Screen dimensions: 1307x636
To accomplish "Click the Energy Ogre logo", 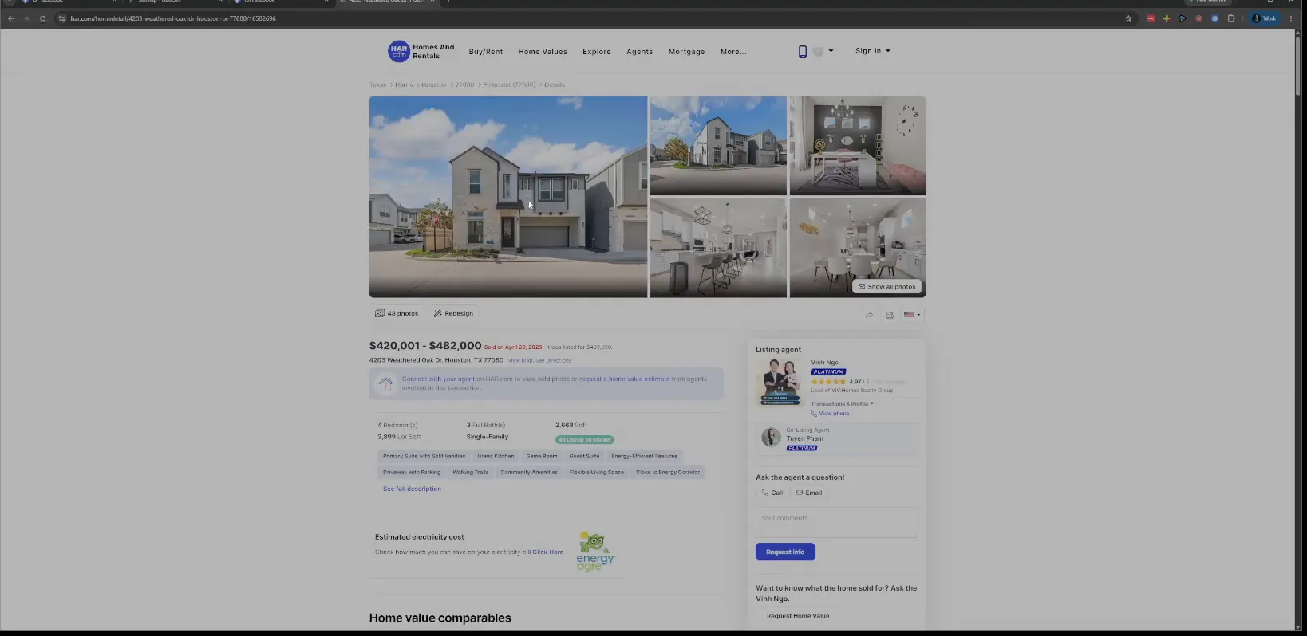I will pyautogui.click(x=595, y=552).
